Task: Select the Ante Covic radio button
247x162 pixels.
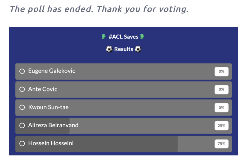Action: 22,89
